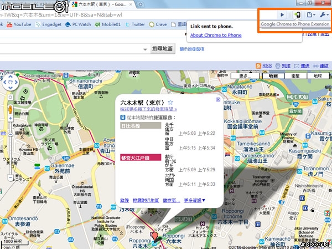332x249 pixels.
Task: Click the 搜尋附近地區 search nearby link
Action: click(x=146, y=200)
